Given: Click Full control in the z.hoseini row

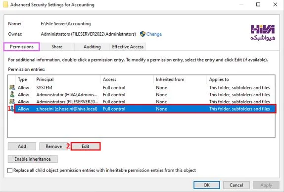Looking at the screenshot, I should (114, 109).
